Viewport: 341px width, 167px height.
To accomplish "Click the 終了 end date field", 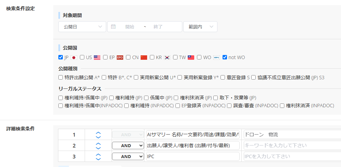I will coord(158,27).
